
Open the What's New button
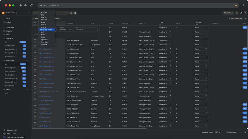[228, 13]
